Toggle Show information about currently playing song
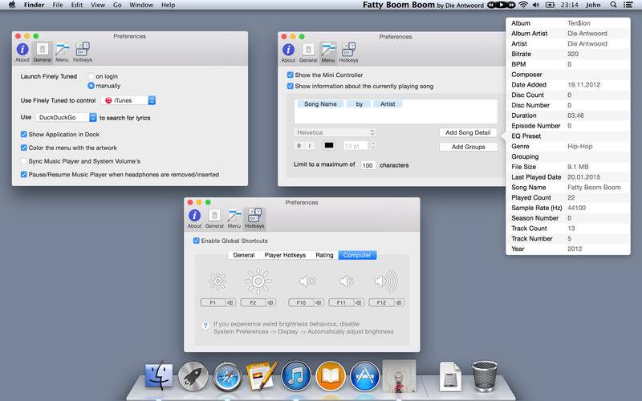 click(291, 87)
